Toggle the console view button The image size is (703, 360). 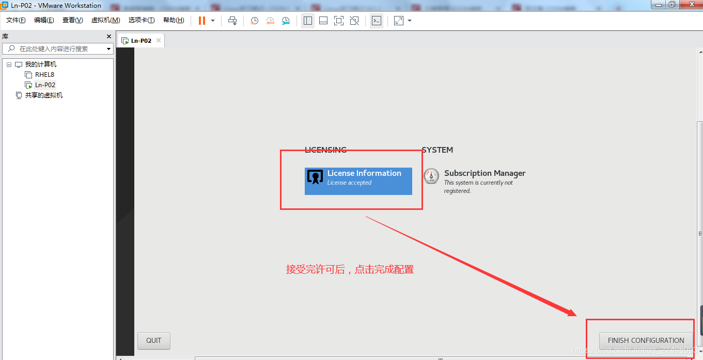377,21
